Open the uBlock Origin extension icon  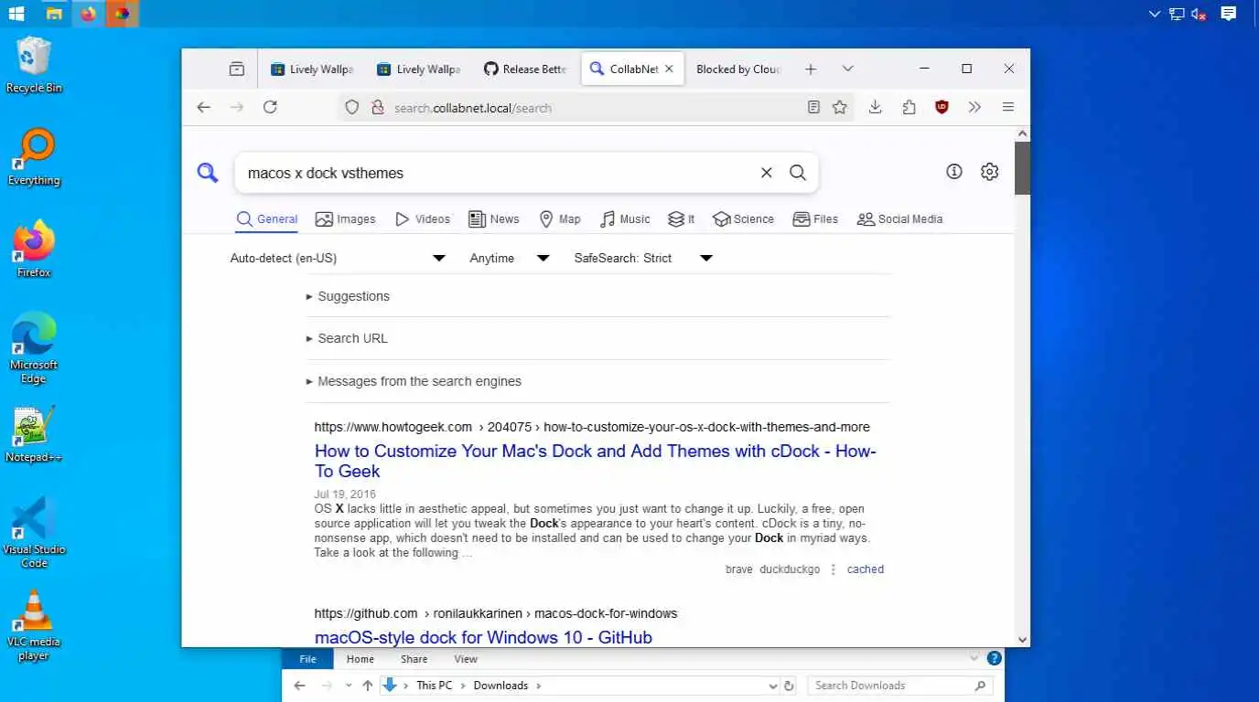(x=942, y=107)
